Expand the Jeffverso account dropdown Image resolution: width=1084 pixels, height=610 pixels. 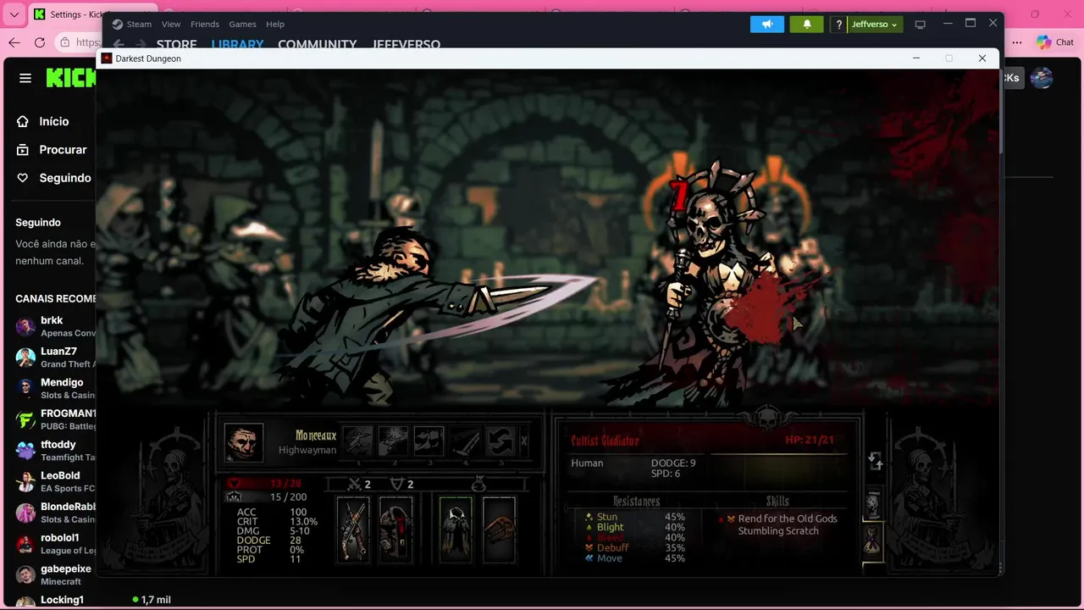(x=874, y=25)
